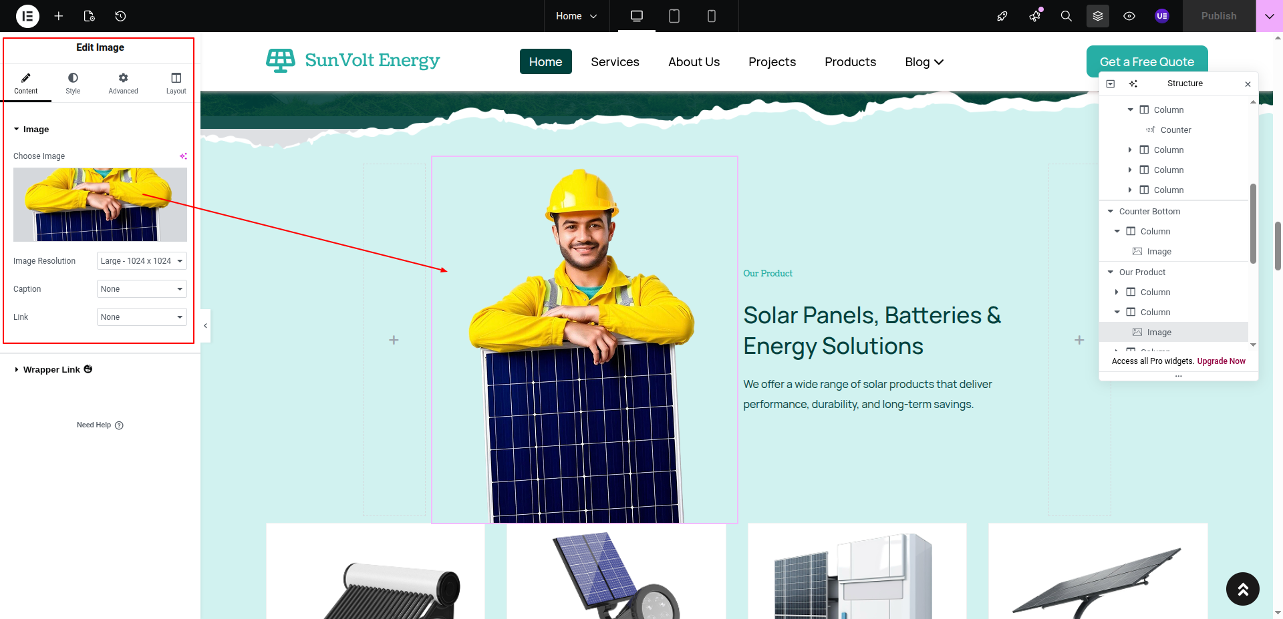Open Add Element plus icon in top bar

59,16
